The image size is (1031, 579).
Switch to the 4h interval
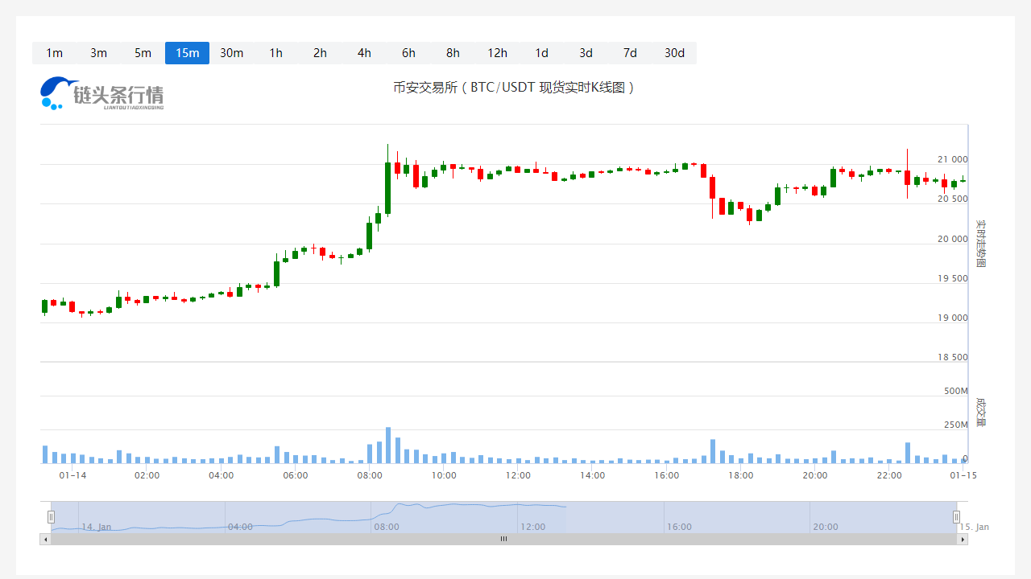pos(364,53)
